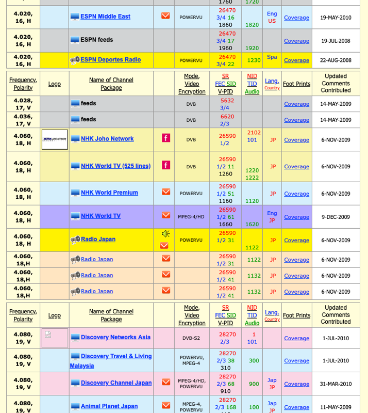Click the 31-MAR-2010 date cell
This screenshot has height=413, width=368.
pyautogui.click(x=336, y=384)
